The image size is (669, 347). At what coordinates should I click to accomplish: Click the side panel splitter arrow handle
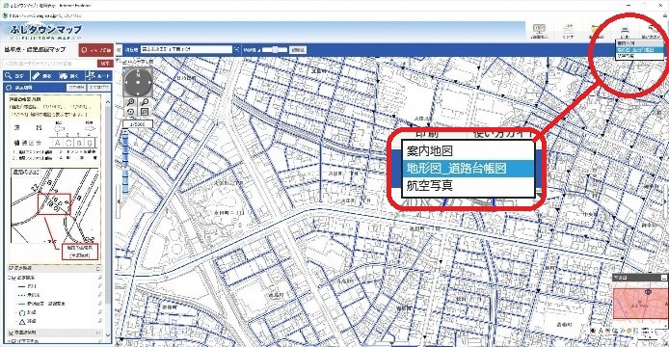point(119,201)
